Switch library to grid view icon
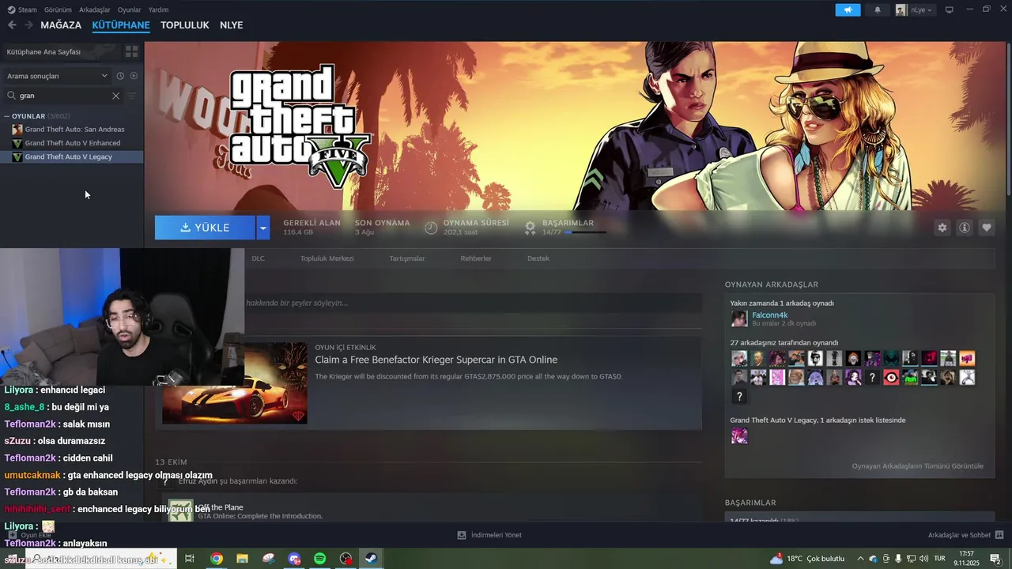 132,51
